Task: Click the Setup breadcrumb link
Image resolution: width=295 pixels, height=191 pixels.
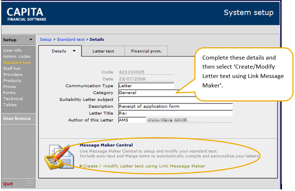Action: [46, 39]
